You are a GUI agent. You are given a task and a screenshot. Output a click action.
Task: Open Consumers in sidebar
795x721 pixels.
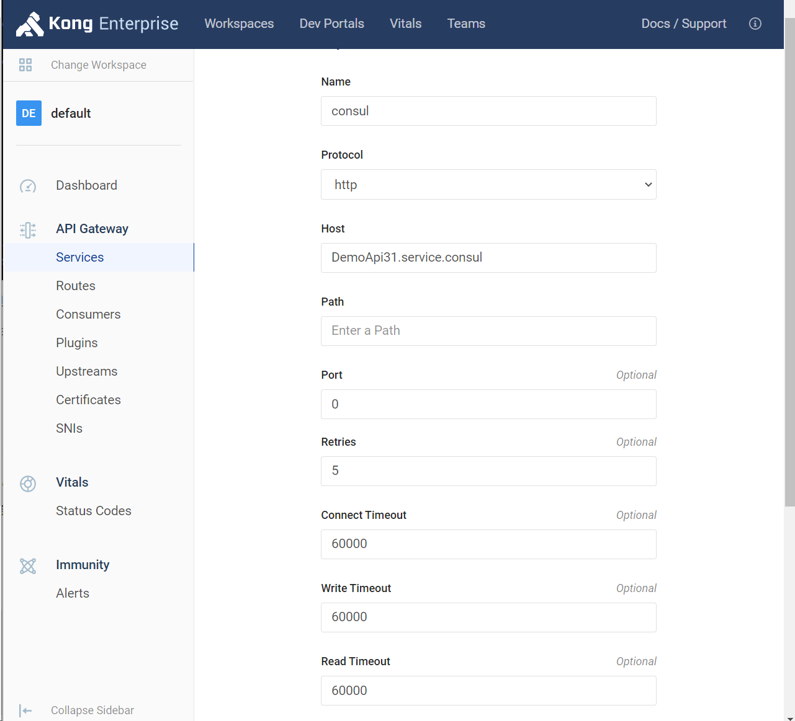tap(88, 314)
